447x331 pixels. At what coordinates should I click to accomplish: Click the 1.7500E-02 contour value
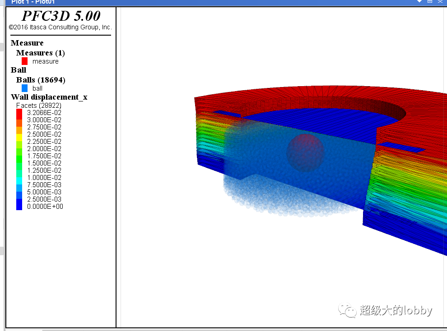44,156
